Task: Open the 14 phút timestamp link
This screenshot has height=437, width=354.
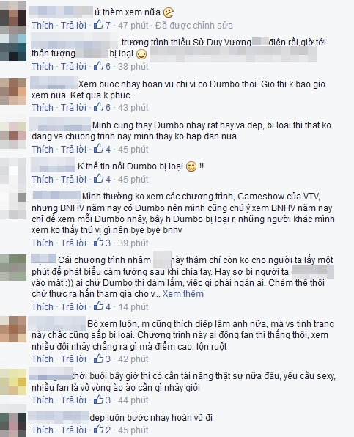Action: (133, 306)
